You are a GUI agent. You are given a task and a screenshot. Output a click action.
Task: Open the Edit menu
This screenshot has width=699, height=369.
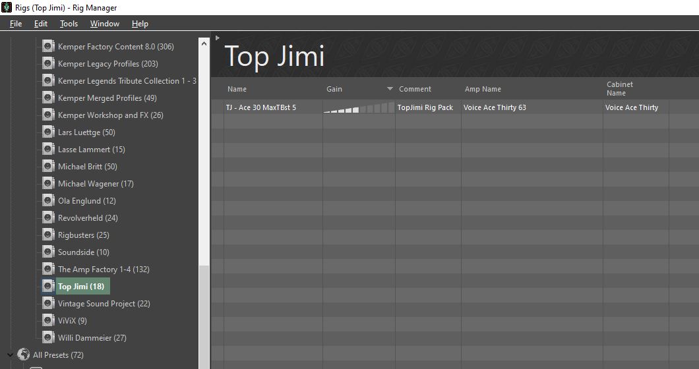click(x=41, y=24)
